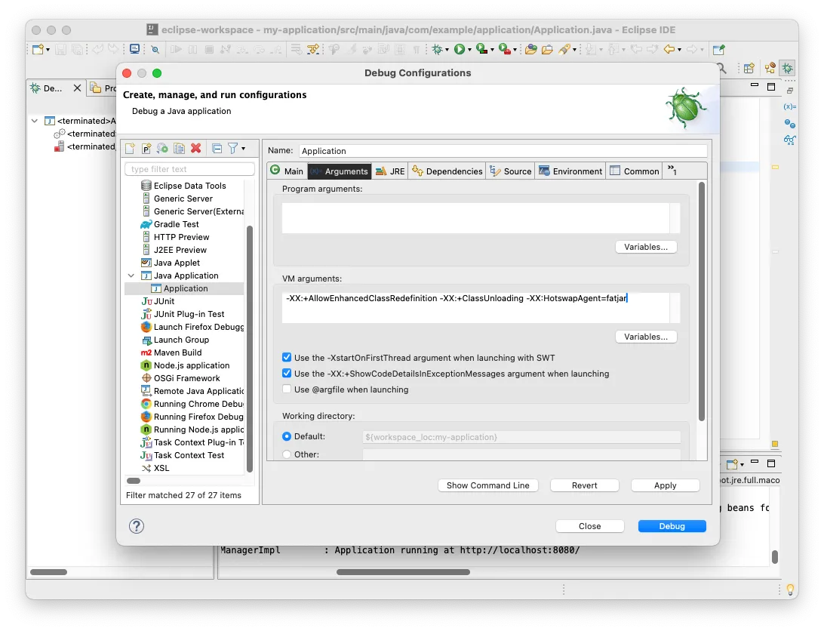Open the help icon in the dialog
Image resolution: width=824 pixels, height=631 pixels.
pos(137,526)
